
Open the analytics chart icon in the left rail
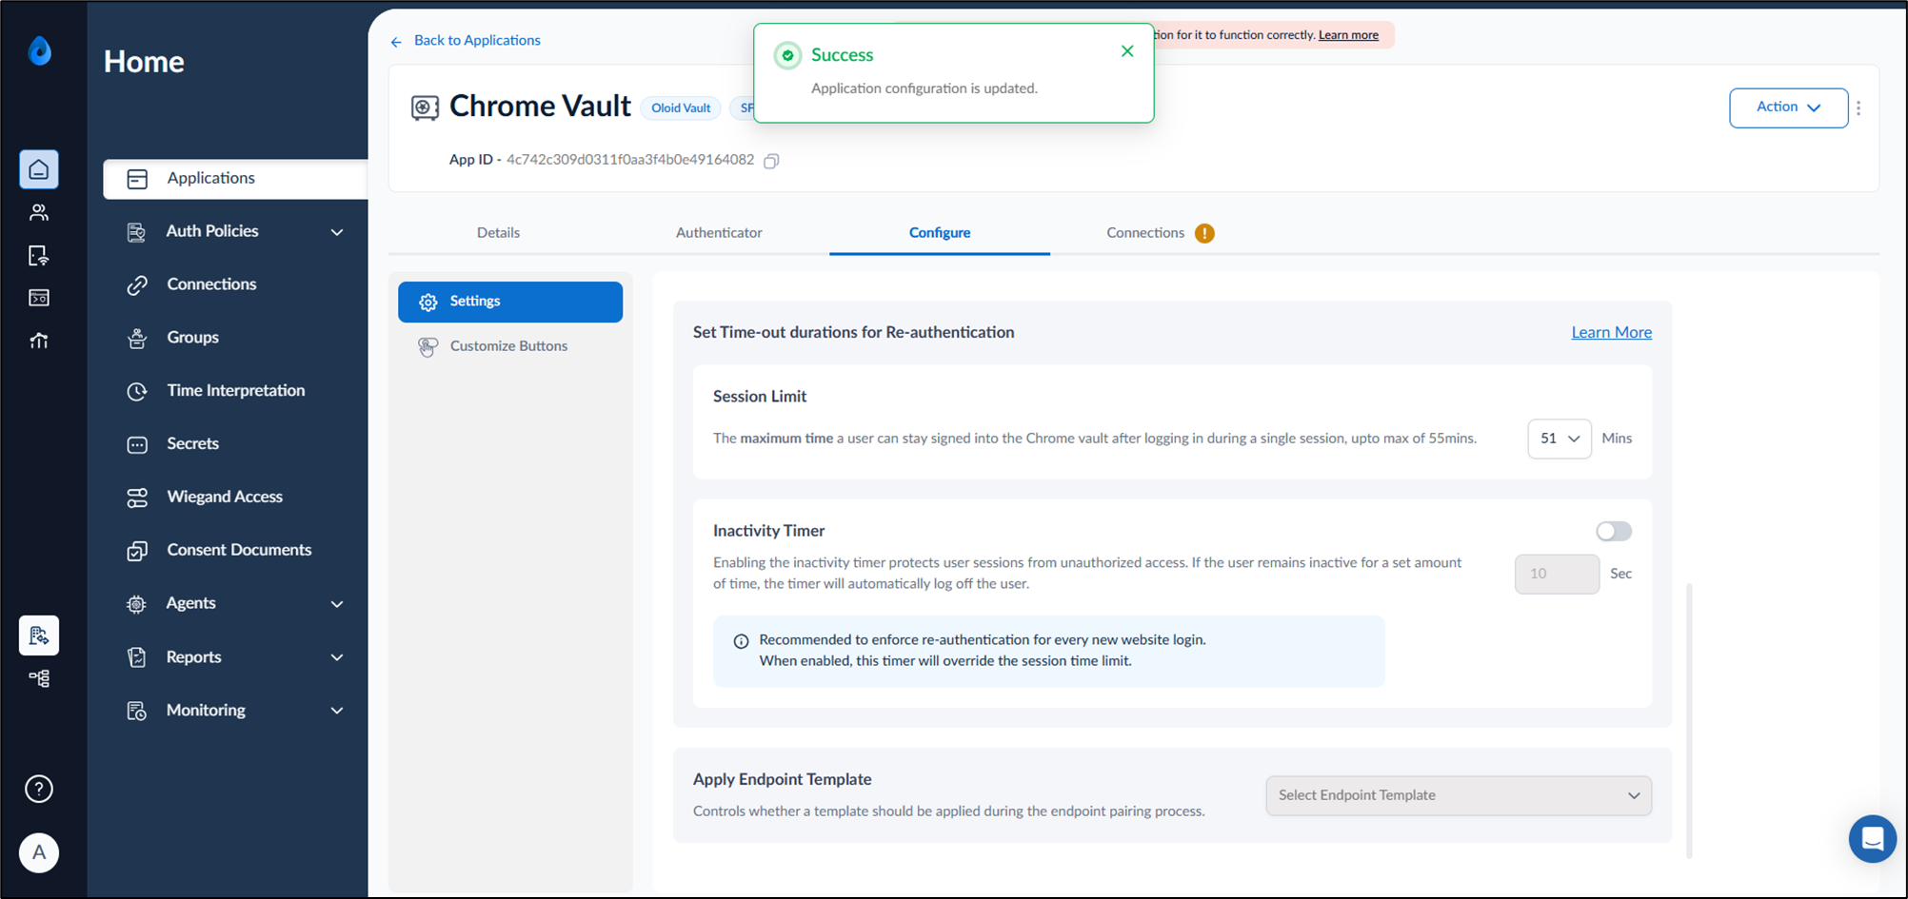pos(39,341)
